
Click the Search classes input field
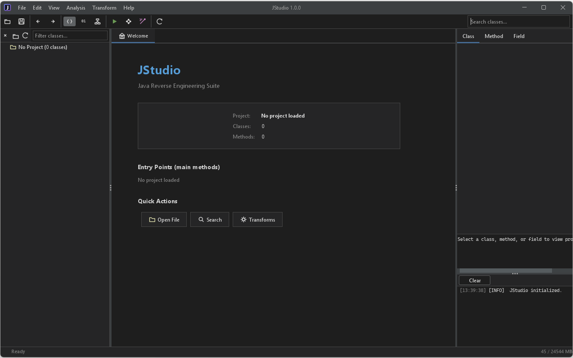click(518, 21)
